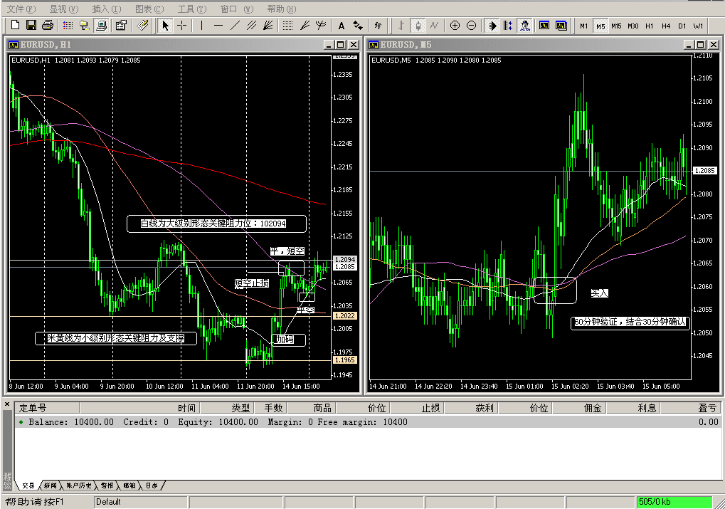
Task: Select the Crosshair cursor tool
Action: 182,26
